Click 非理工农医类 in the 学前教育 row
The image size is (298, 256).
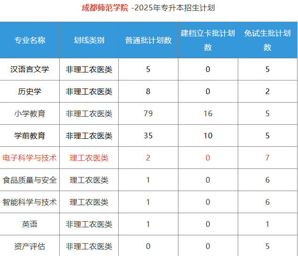89,136
